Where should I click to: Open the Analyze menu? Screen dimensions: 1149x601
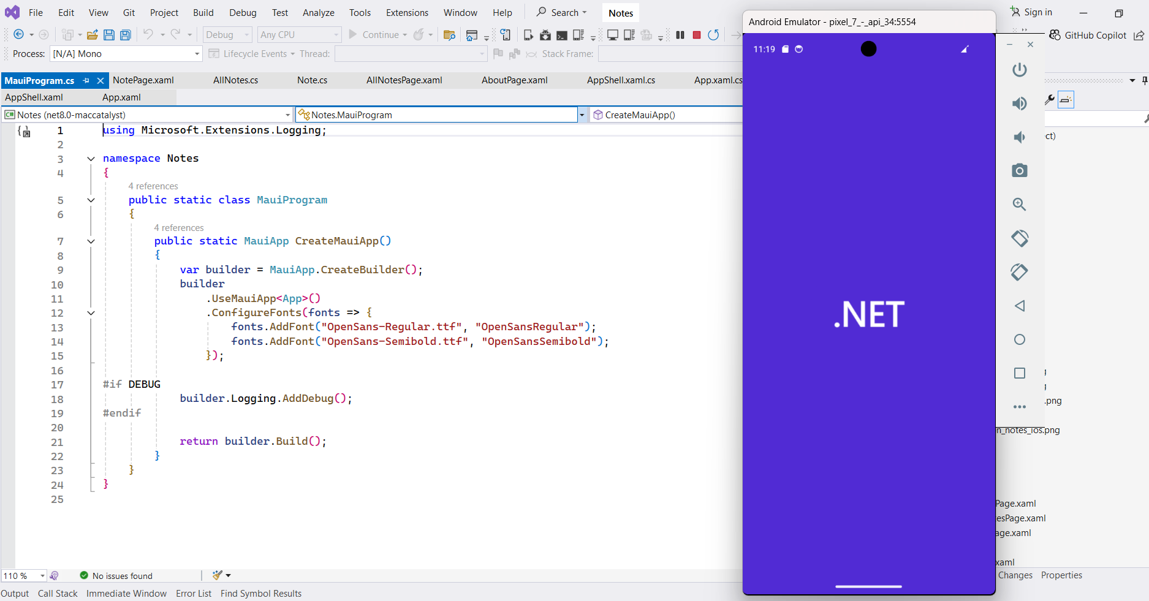point(319,13)
